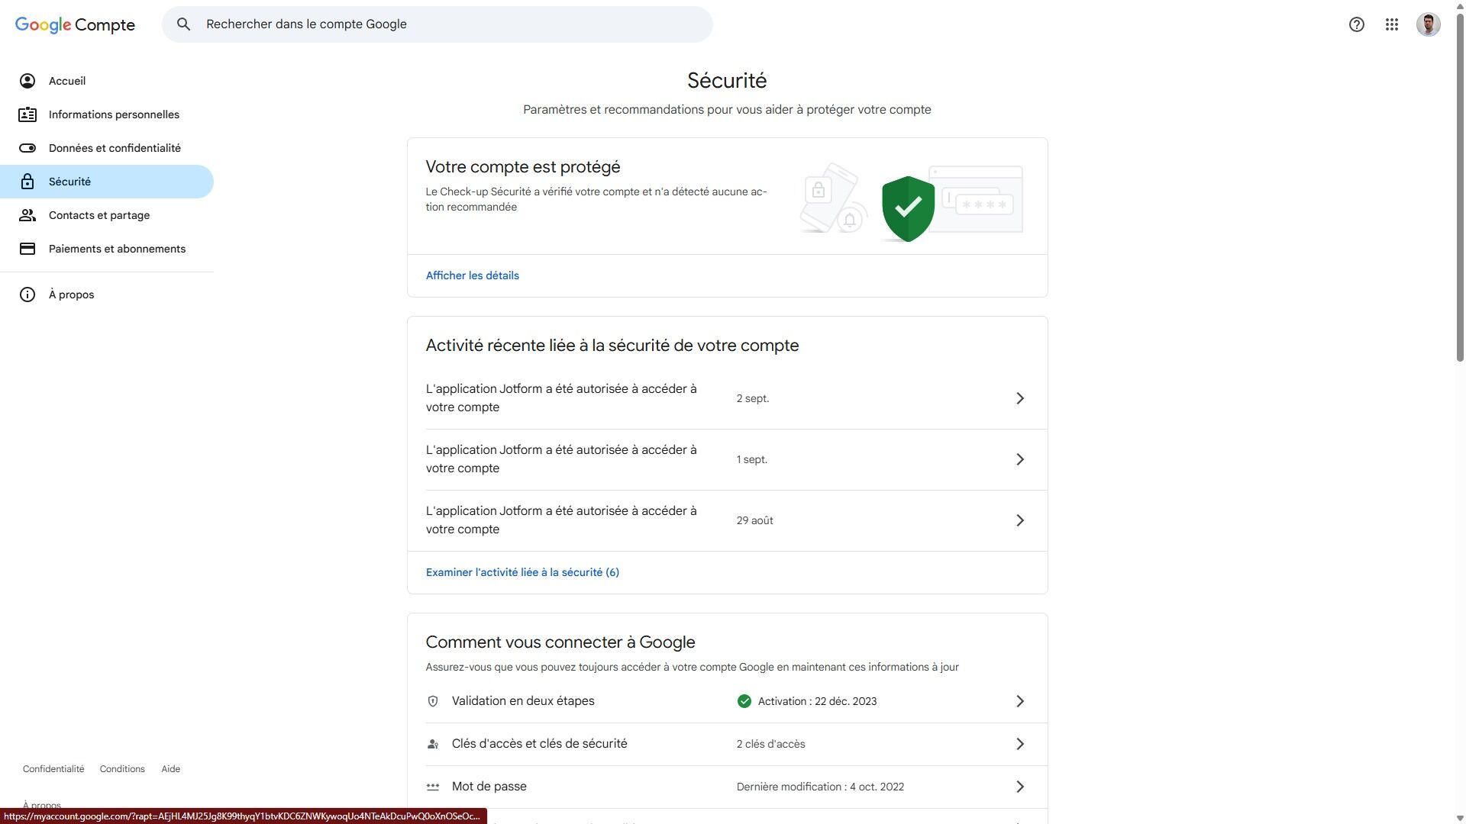This screenshot has height=824, width=1466.
Task: Click the Contacts et partage people icon
Action: coord(27,215)
